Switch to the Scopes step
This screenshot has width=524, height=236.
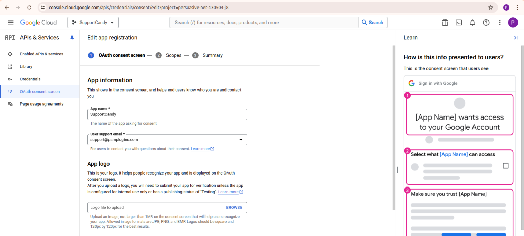click(x=174, y=55)
